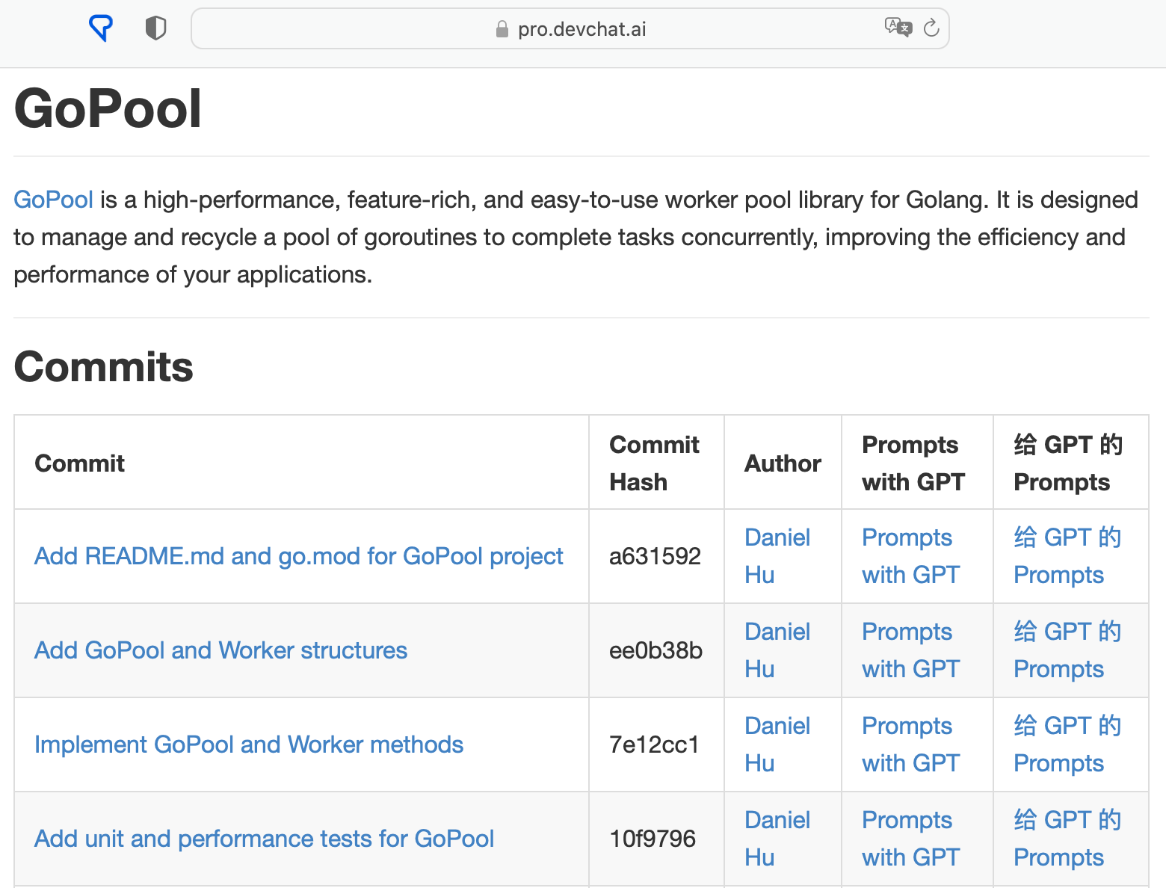The height and width of the screenshot is (888, 1166).
Task: Open commit 'Implement GoPool and Worker methods'
Action: [249, 744]
